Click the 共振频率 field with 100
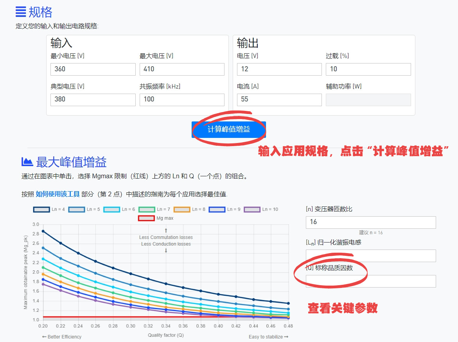 tap(182, 100)
